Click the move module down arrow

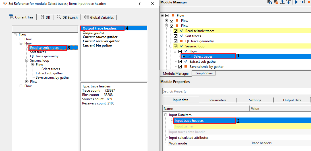coord(288,2)
